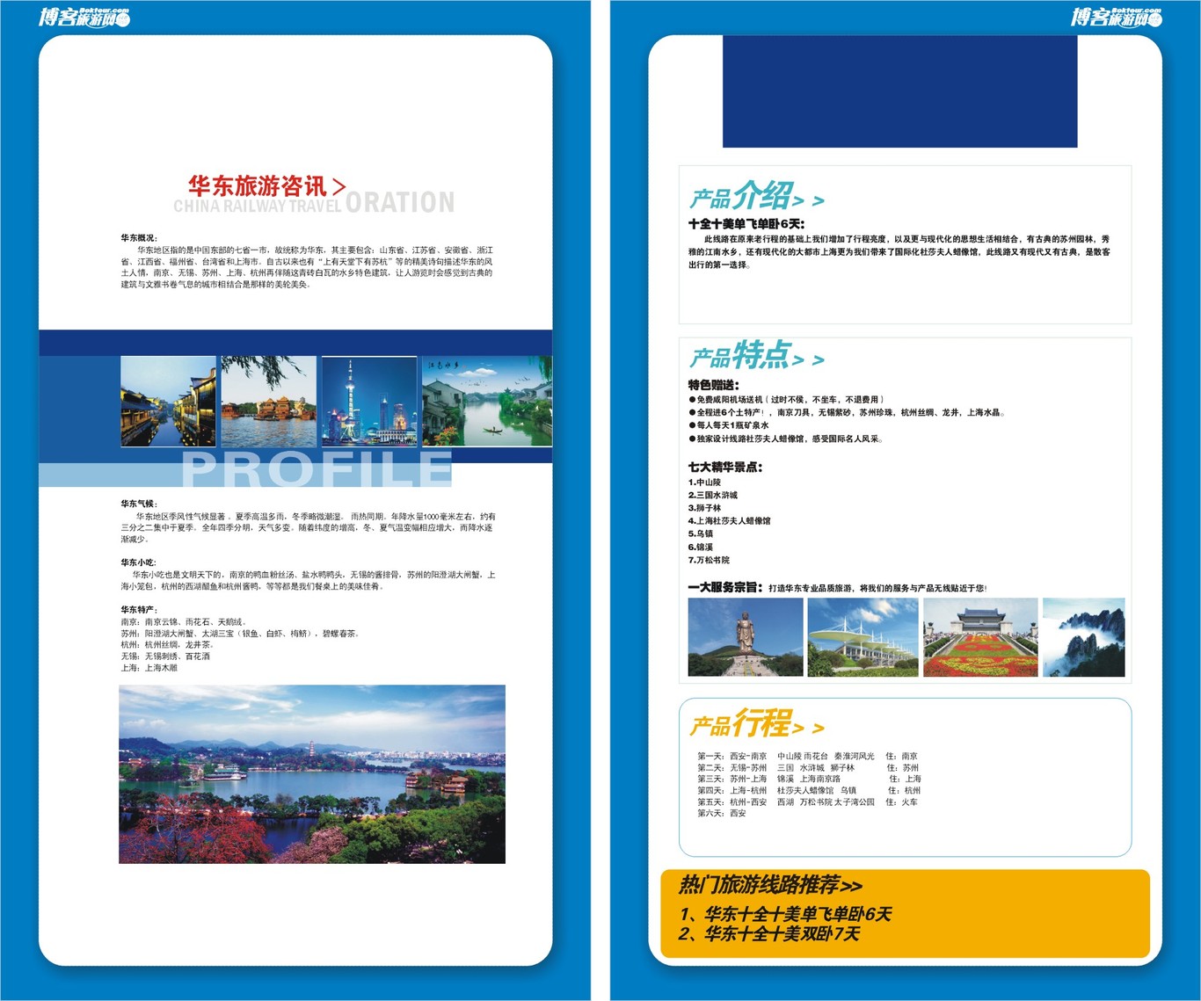Click the 博客旅游网 logo on the right page
The image size is (1201, 1001).
click(1116, 17)
